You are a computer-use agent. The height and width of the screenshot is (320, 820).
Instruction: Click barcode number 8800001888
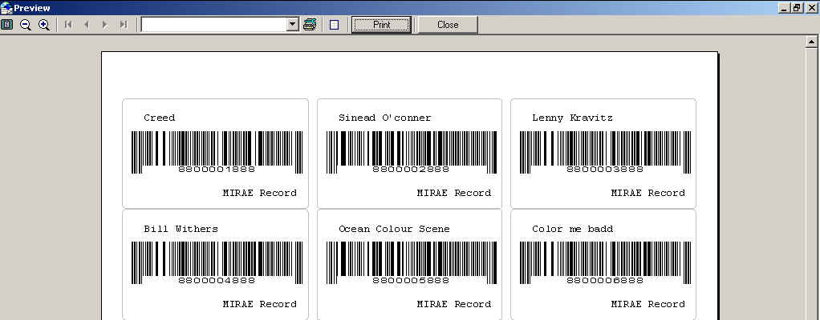click(217, 170)
